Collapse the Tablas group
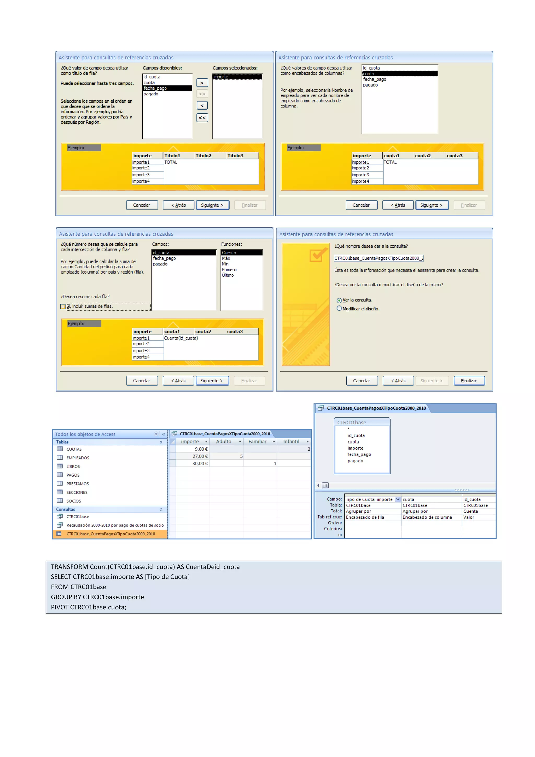The width and height of the screenshot is (535, 757). (161, 442)
